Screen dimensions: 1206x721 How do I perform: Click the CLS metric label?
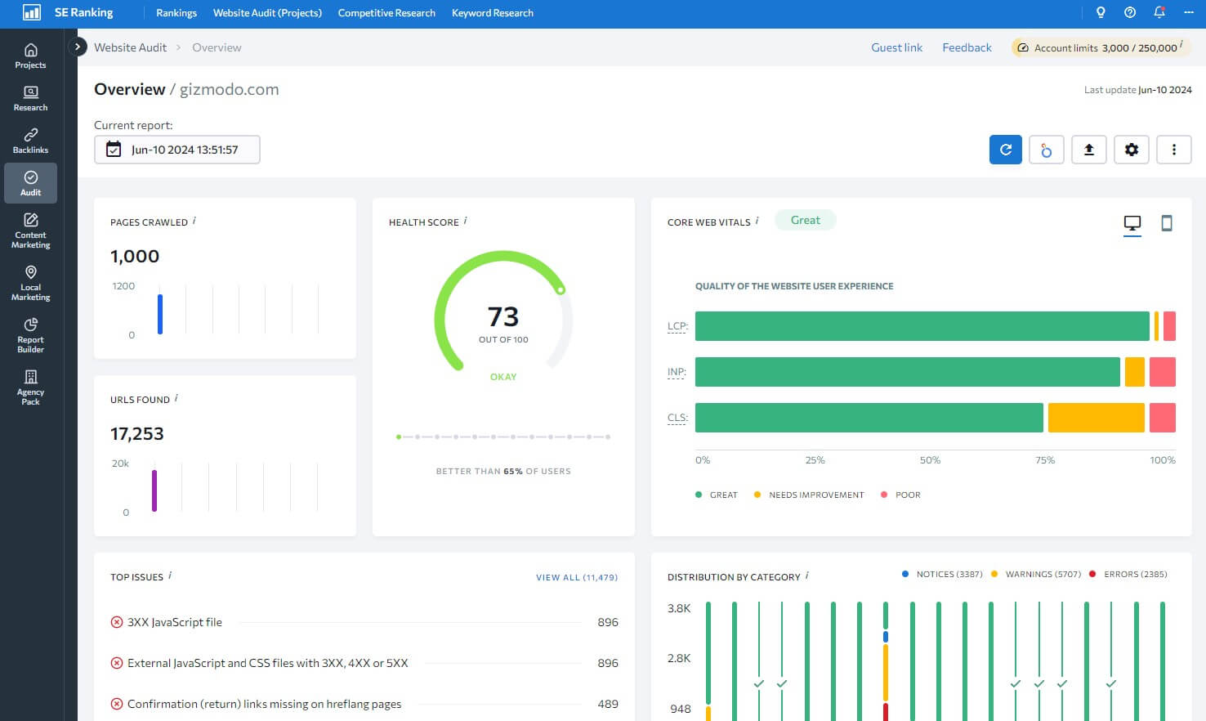tap(677, 418)
